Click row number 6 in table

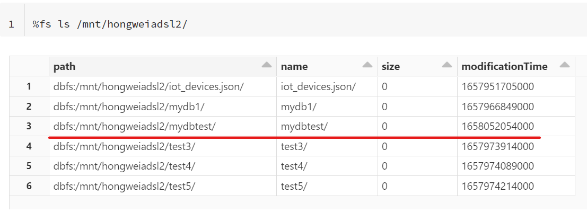(x=29, y=185)
